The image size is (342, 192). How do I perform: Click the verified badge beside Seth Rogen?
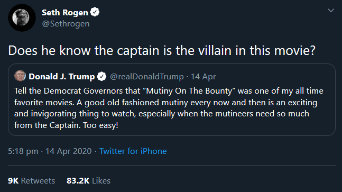coord(95,12)
